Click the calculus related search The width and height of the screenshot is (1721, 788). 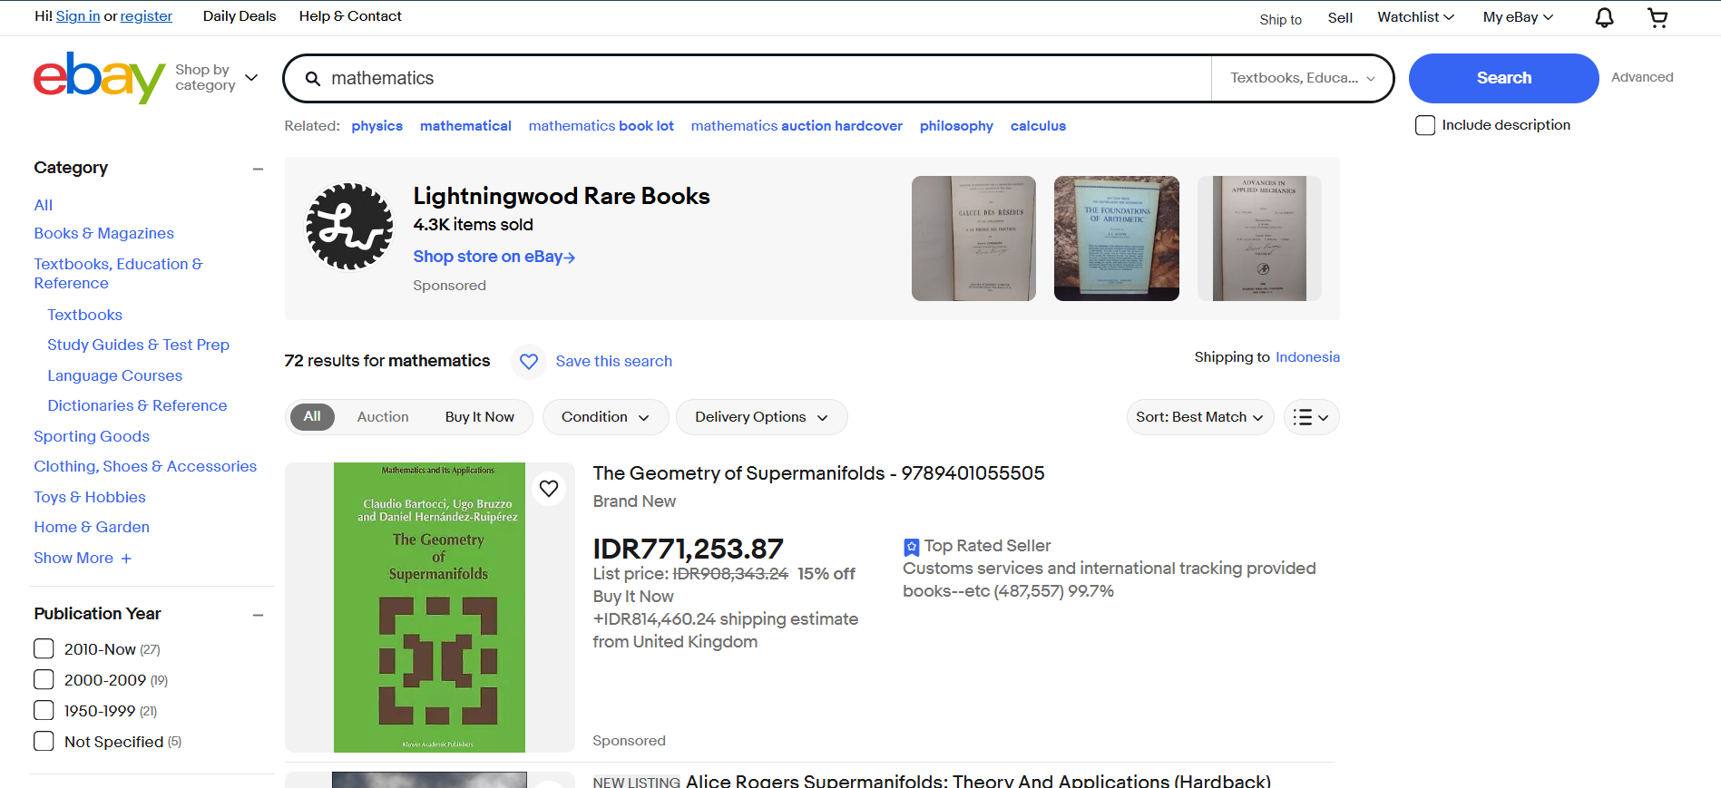coord(1038,126)
